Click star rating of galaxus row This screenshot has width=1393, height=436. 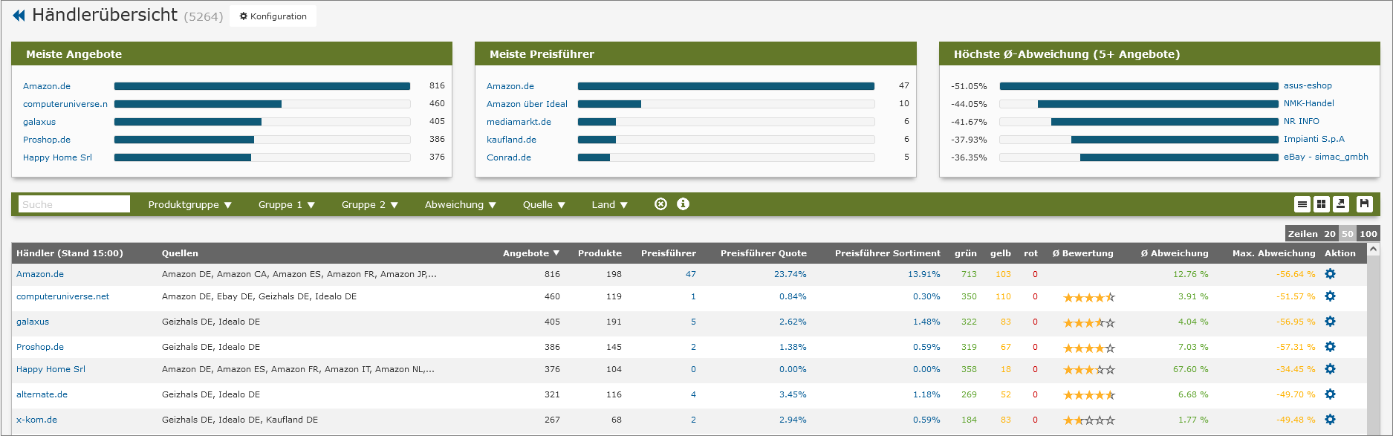click(x=1089, y=323)
